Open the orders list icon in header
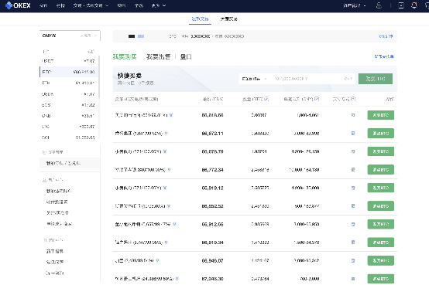Viewport: 429px width, 285px height. (x=401, y=5)
